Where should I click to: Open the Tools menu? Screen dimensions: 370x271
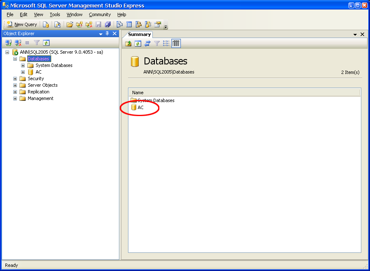coord(55,14)
